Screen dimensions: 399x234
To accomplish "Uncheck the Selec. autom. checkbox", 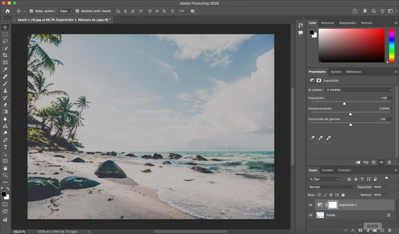I will pos(32,11).
